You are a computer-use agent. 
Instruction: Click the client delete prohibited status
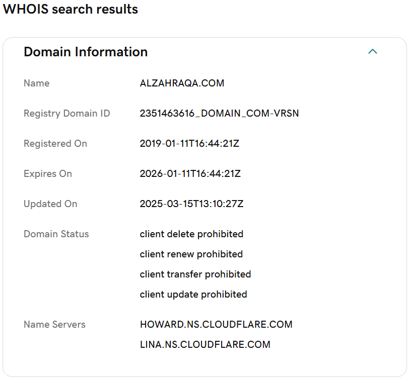coord(191,234)
